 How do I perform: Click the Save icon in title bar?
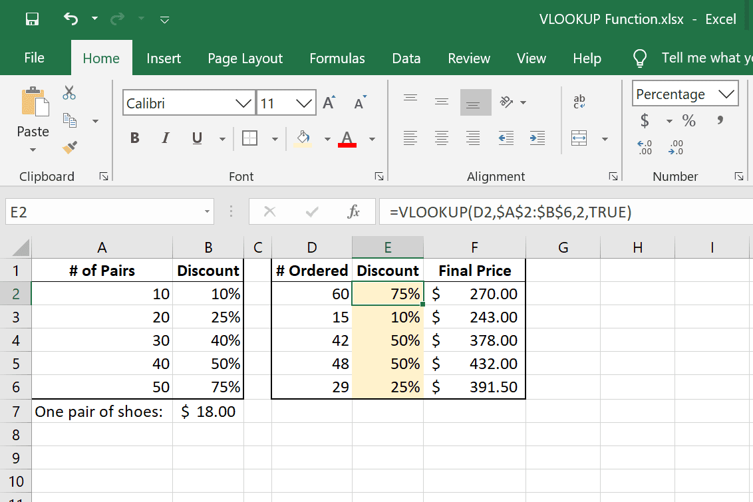coord(32,19)
